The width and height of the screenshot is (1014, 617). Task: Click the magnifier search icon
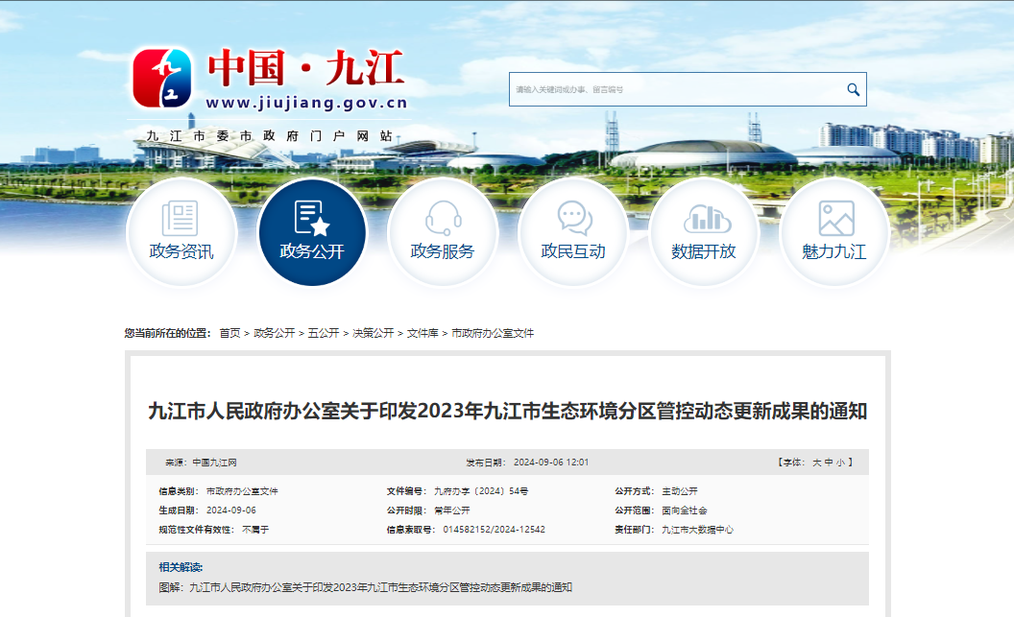(853, 90)
